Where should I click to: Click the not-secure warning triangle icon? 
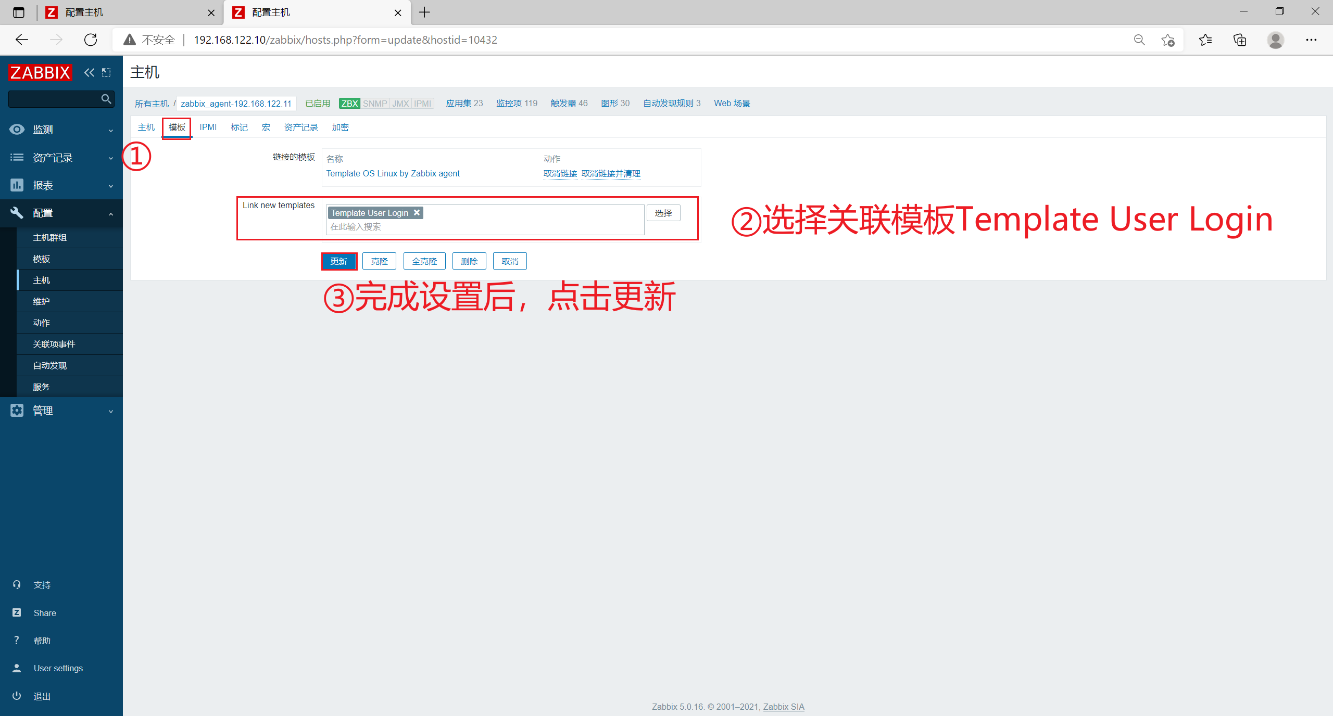[x=129, y=40]
